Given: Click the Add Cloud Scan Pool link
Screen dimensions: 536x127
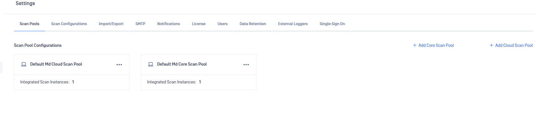Looking at the screenshot, I should [x=514, y=46].
